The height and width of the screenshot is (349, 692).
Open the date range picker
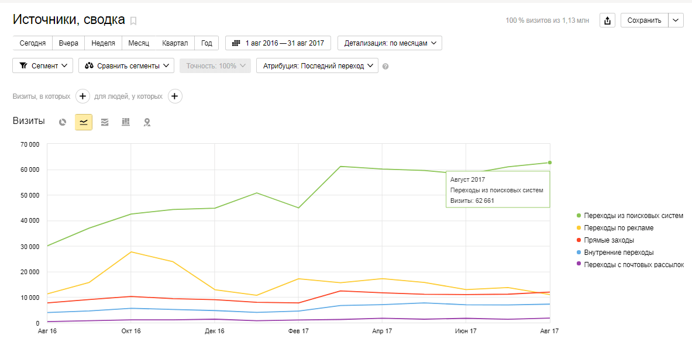tap(278, 43)
